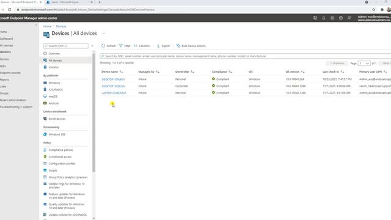Open the first DESKTOP device link

pyautogui.click(x=113, y=79)
